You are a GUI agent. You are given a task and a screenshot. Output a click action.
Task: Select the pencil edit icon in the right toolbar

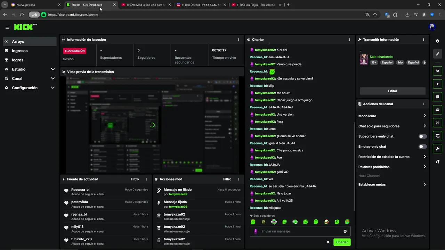coord(437,54)
